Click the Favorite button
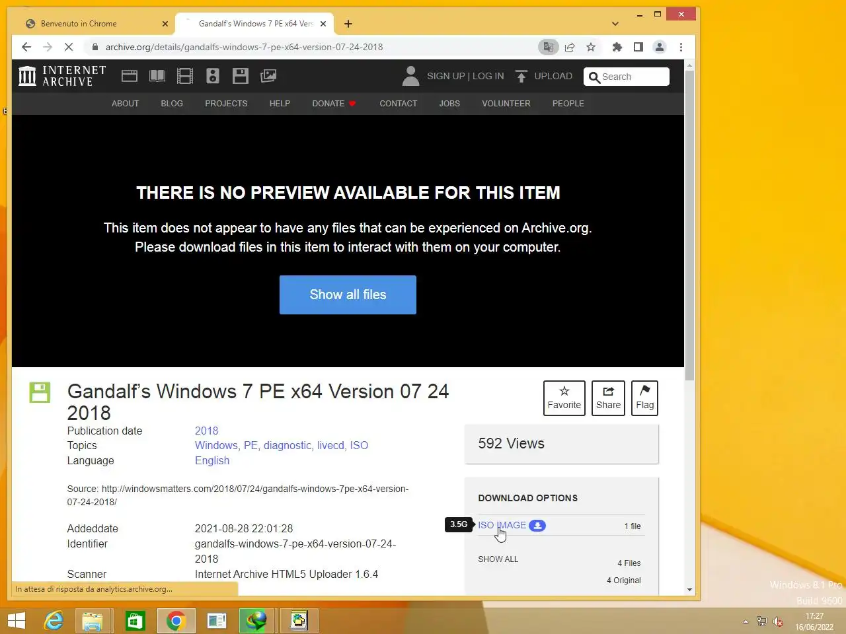The width and height of the screenshot is (846, 634). coord(564,398)
